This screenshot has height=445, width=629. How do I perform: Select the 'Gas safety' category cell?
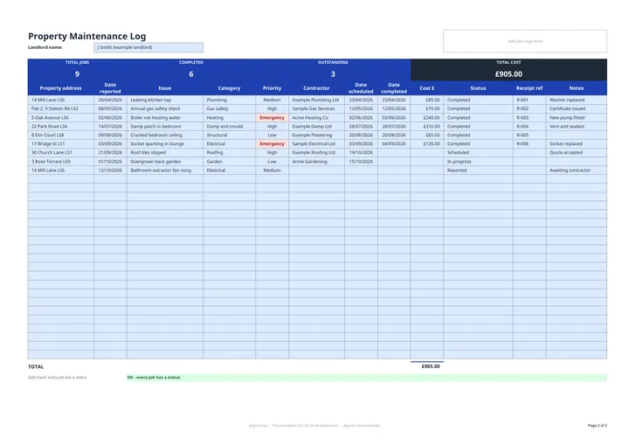[230, 108]
